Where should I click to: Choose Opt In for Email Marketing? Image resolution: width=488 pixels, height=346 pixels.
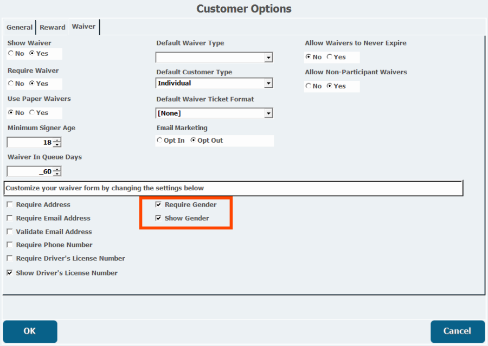point(159,140)
